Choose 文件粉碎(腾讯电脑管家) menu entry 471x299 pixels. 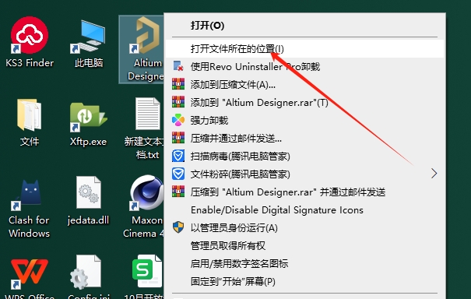click(304, 174)
